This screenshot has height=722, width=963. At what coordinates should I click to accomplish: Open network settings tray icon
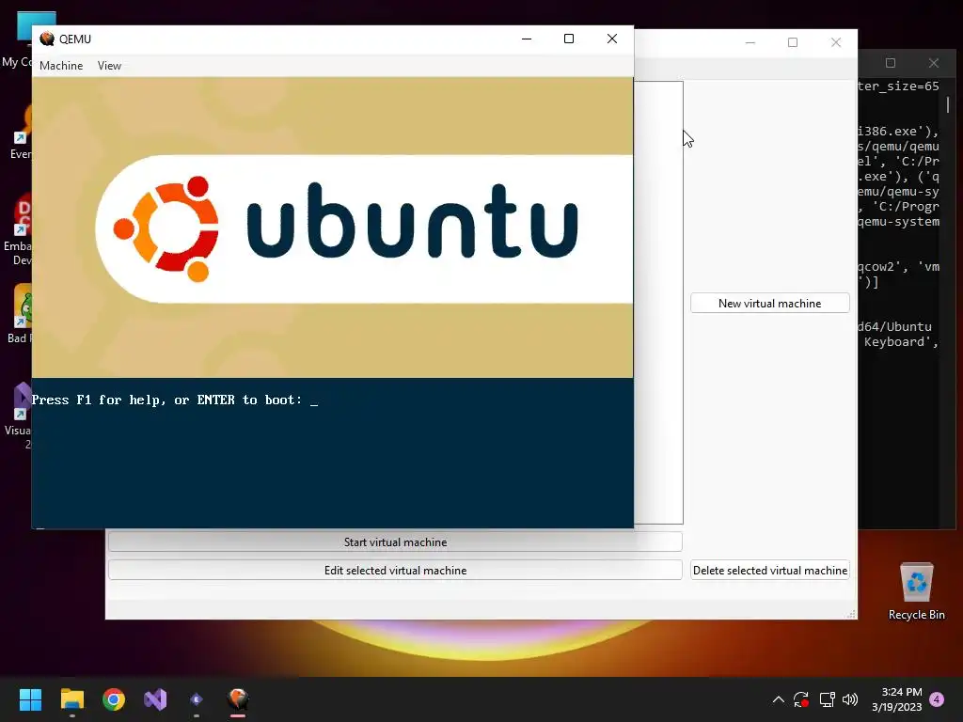[x=827, y=699]
